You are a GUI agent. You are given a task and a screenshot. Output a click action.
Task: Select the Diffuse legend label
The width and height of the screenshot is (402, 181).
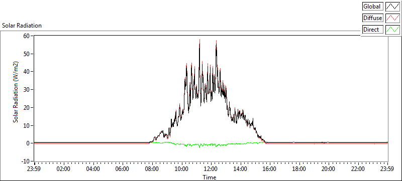point(373,18)
